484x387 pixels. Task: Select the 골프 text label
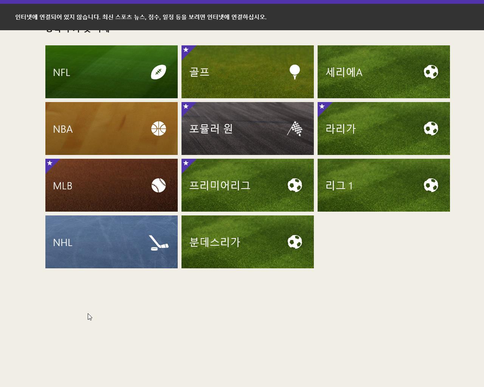(x=199, y=72)
